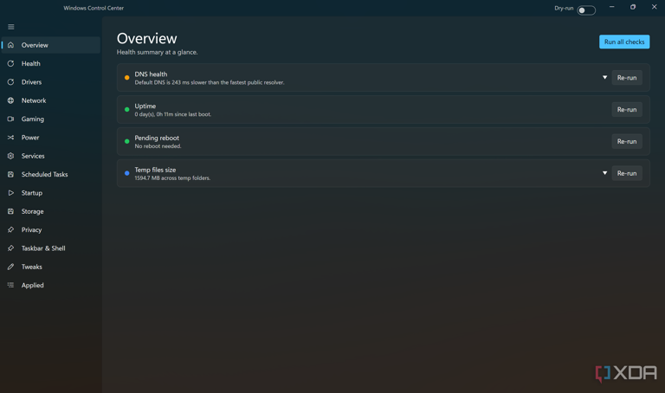Open the Tweaks page label

32,267
